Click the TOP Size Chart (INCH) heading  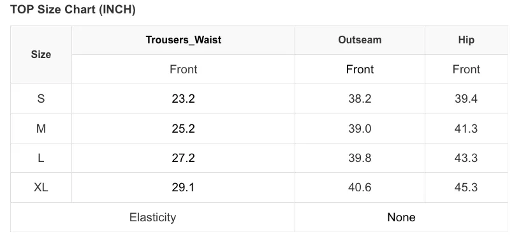[73, 10]
